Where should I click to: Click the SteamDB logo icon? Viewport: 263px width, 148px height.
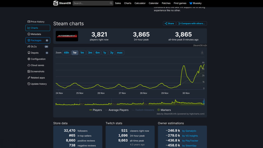tap(56, 3)
